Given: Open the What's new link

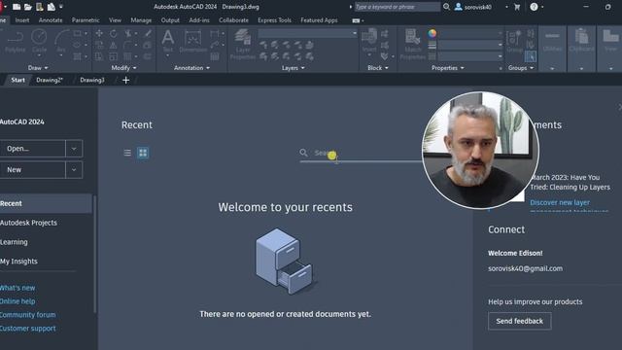Looking at the screenshot, I should [17, 288].
